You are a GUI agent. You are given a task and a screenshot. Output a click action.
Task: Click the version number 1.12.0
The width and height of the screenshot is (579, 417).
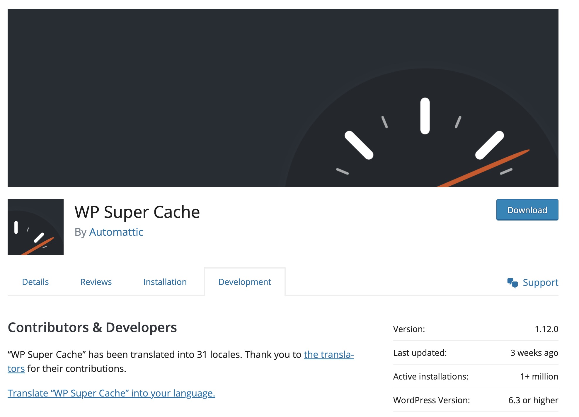546,329
